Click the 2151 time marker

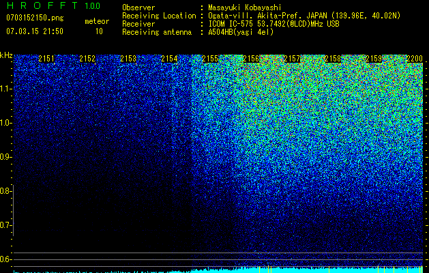pyautogui.click(x=46, y=59)
